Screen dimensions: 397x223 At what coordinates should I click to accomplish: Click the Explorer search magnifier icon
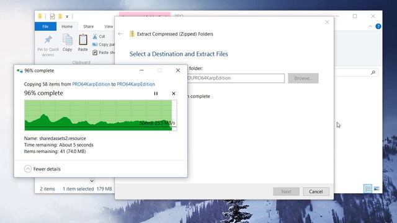tap(373, 73)
